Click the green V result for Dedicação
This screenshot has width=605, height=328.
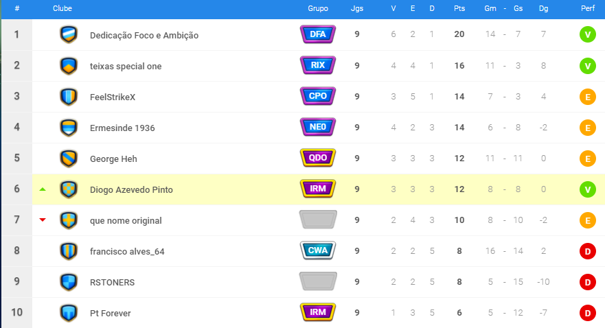(588, 35)
